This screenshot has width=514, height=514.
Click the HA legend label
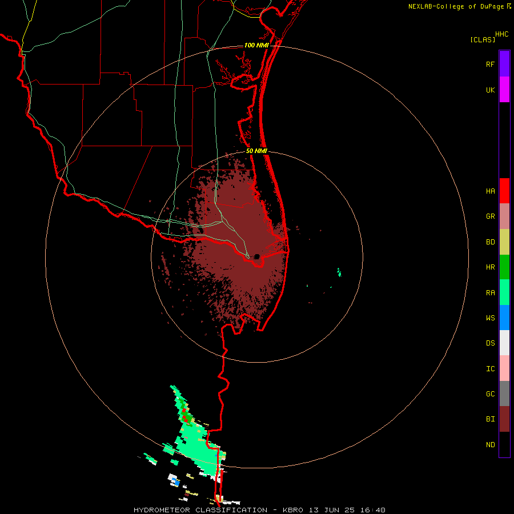point(490,191)
